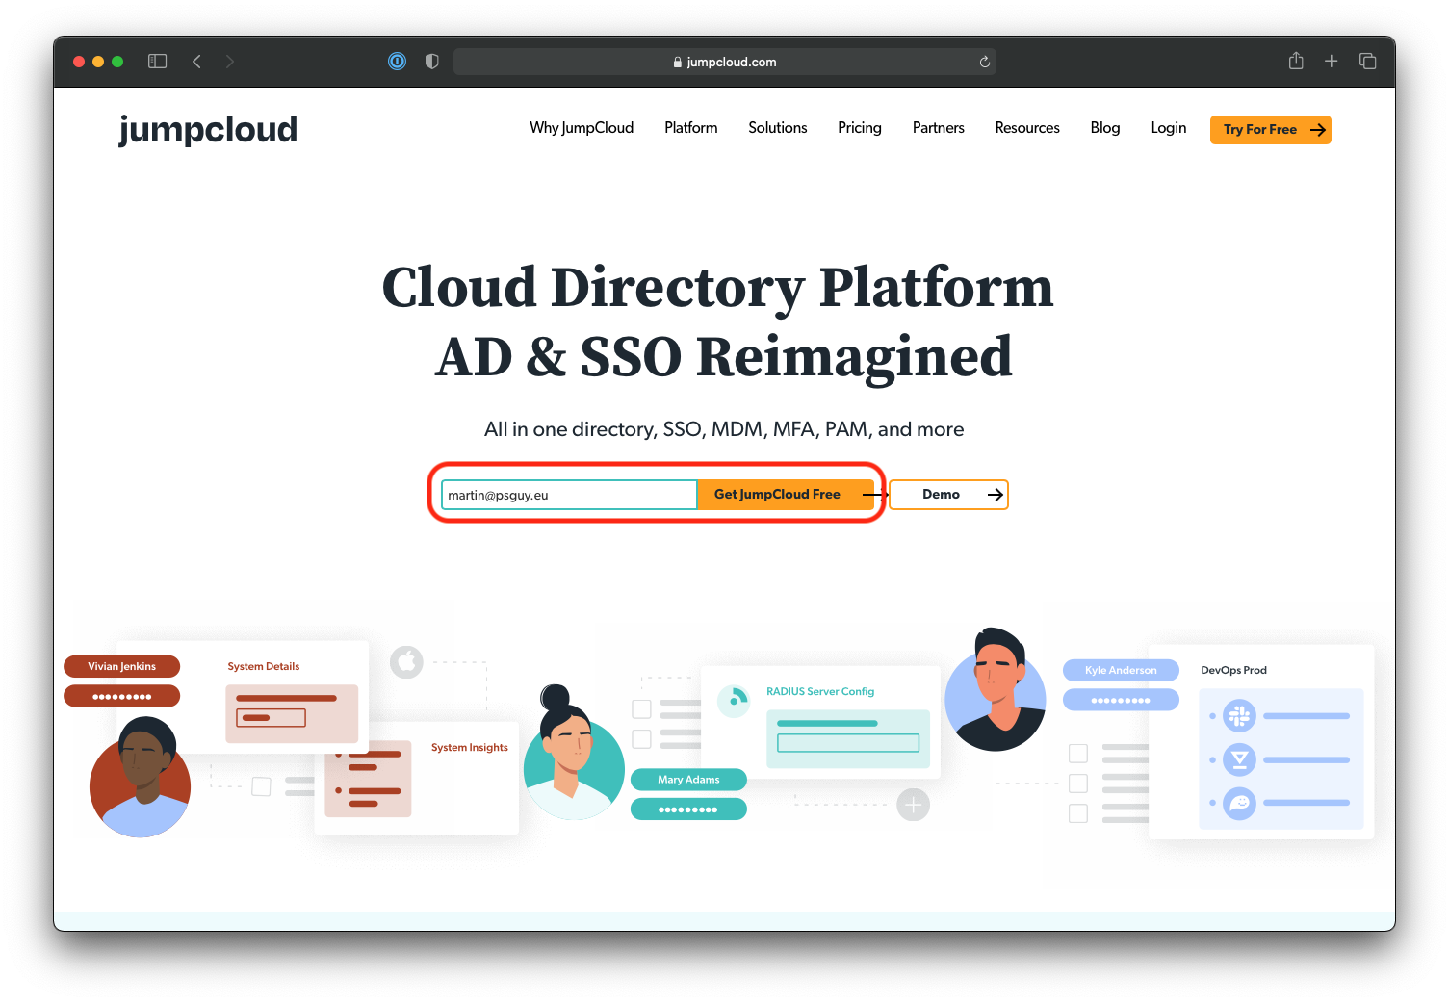
Task: Click the Slack icon in the DevOps Prod card
Action: pyautogui.click(x=1239, y=716)
